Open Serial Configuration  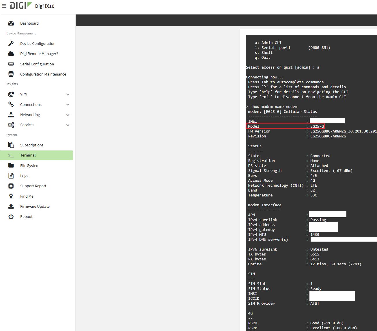click(37, 64)
